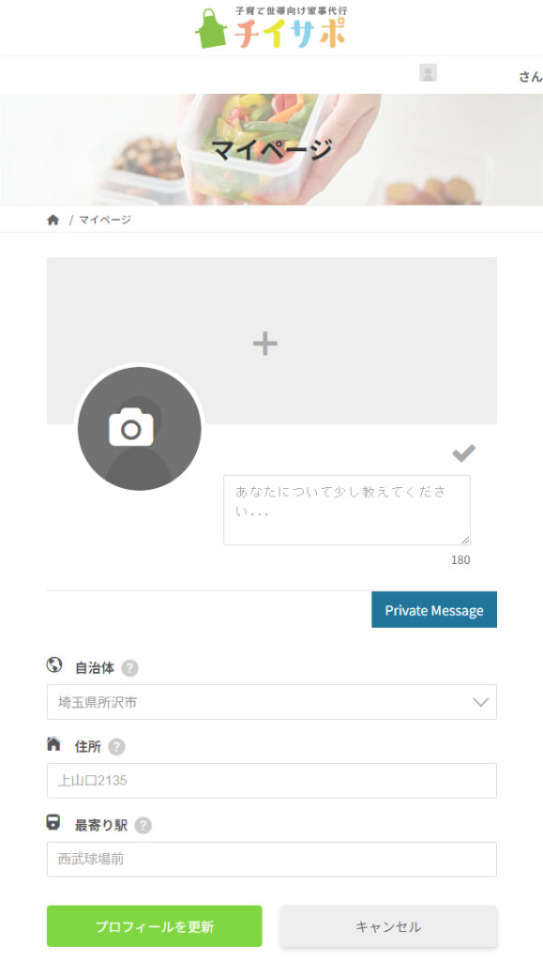Click the 住所 address input field
The width and height of the screenshot is (543, 961).
[x=272, y=780]
